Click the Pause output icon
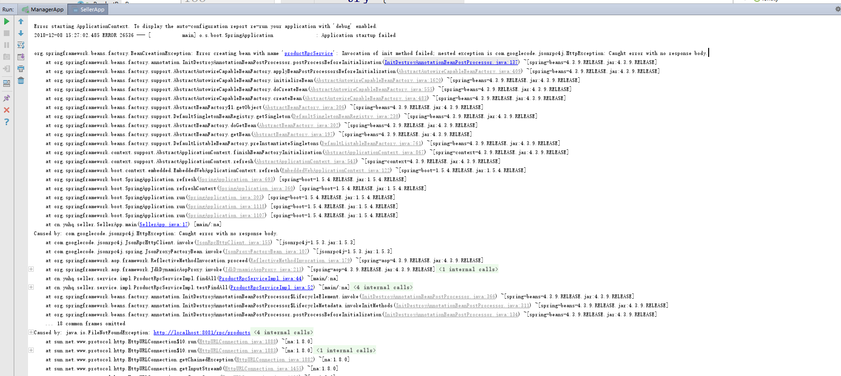Screen dimensions: 841x376 point(7,45)
